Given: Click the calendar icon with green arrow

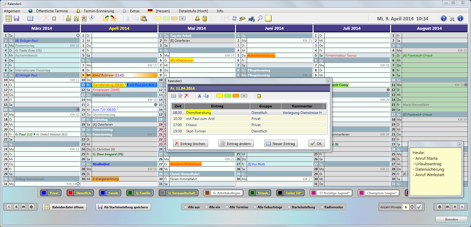Looking at the screenshot, I should point(106,19).
